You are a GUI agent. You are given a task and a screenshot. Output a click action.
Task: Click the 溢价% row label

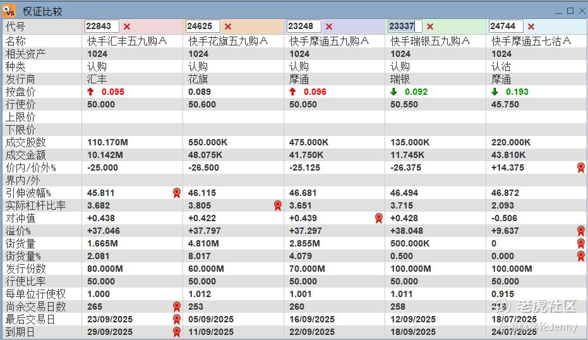coord(18,231)
